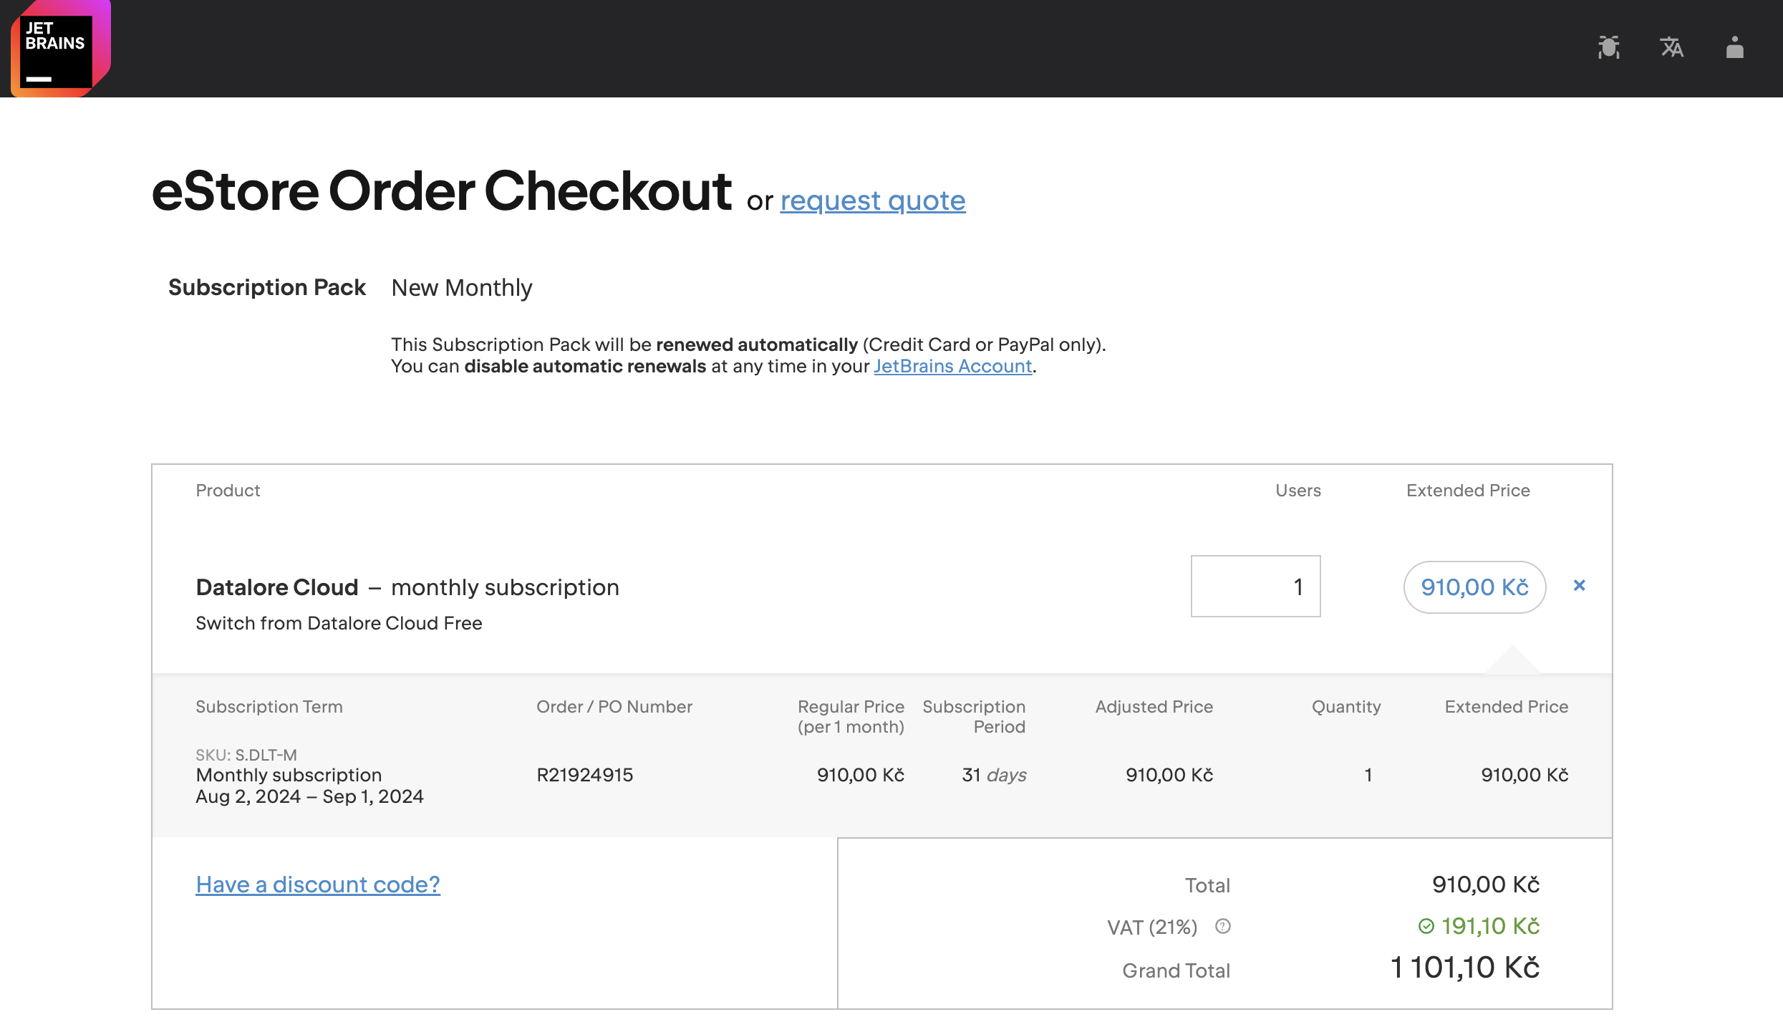Click the SKU S.DLT-M label

(x=247, y=754)
